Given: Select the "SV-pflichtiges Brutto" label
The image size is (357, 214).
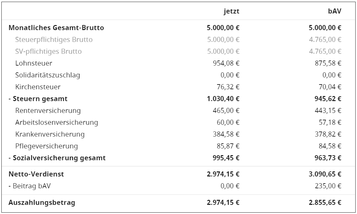Looking at the screenshot, I should pyautogui.click(x=48, y=51).
